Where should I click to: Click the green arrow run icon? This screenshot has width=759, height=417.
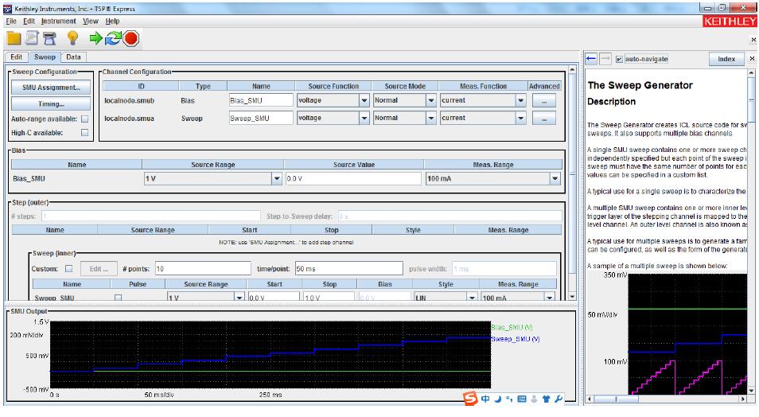(x=95, y=37)
